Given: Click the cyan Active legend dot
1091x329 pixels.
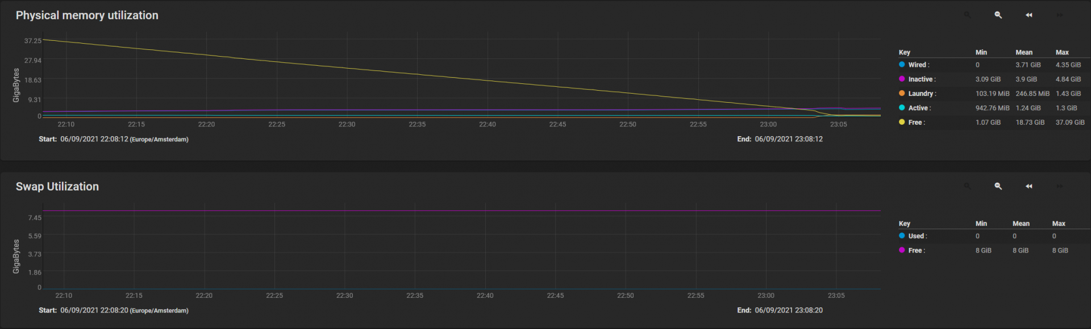Looking at the screenshot, I should (x=902, y=108).
